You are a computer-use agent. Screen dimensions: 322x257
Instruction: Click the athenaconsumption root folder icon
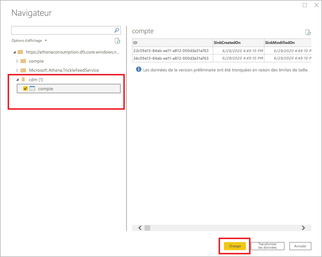pos(20,52)
